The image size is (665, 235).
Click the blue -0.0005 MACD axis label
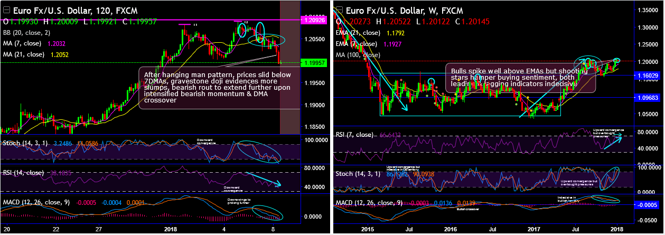(648, 204)
